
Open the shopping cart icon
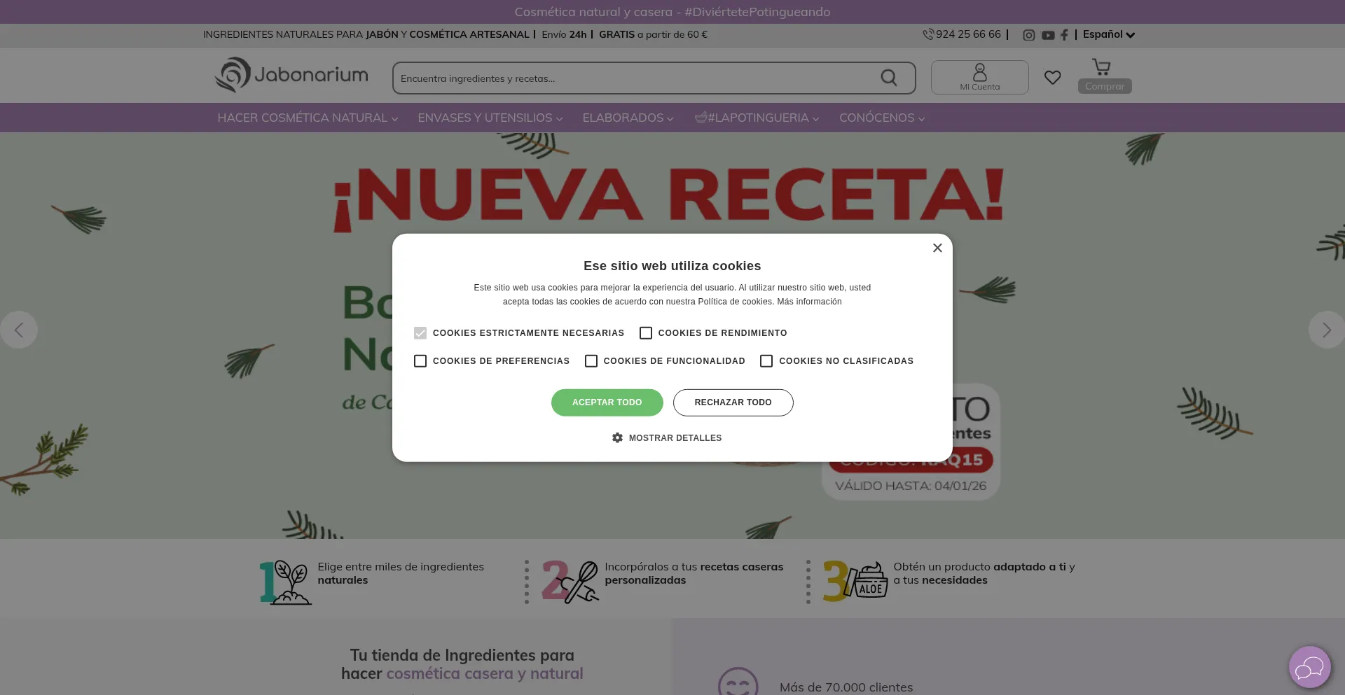(1102, 68)
